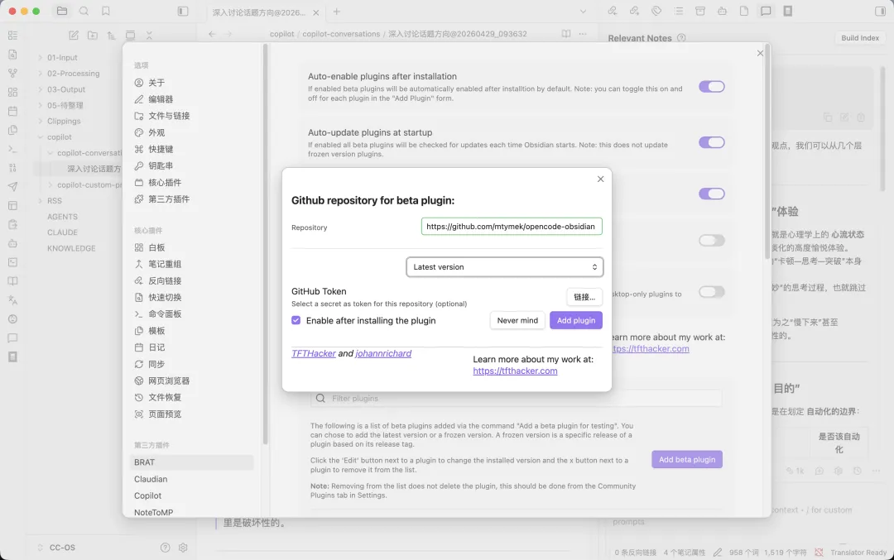Open the 编辑器 settings section
Viewport: 894px width, 560px height.
pos(161,99)
